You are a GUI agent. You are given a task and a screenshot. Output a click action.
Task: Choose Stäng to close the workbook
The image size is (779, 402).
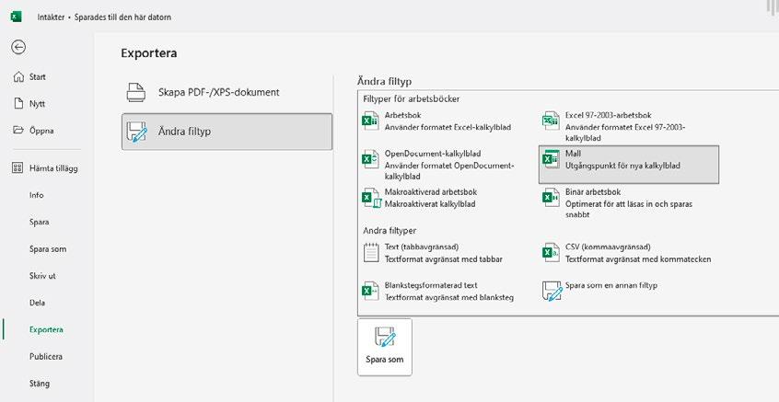pos(41,383)
